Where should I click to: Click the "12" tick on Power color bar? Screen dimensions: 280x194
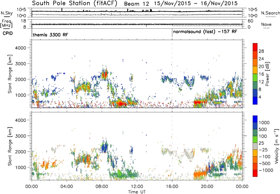(x=261, y=82)
